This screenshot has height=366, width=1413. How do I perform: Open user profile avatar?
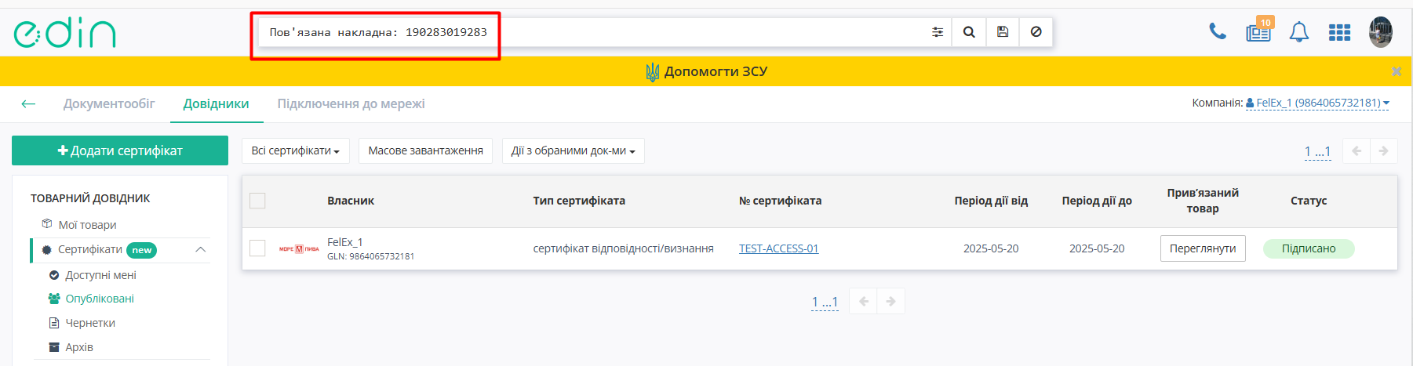pyautogui.click(x=1381, y=32)
